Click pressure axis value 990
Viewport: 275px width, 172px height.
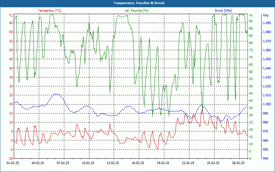pyautogui.click(x=265, y=114)
